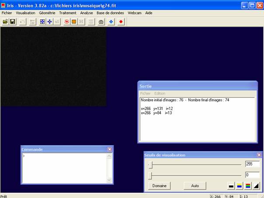The width and height of the screenshot is (264, 198).
Task: Click the orange square toolbar icon
Action: [74, 21]
